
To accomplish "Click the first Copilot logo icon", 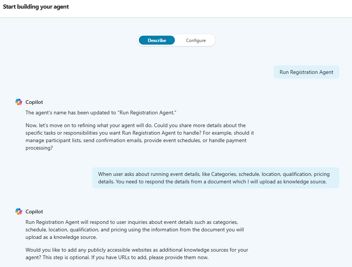I will [19, 102].
